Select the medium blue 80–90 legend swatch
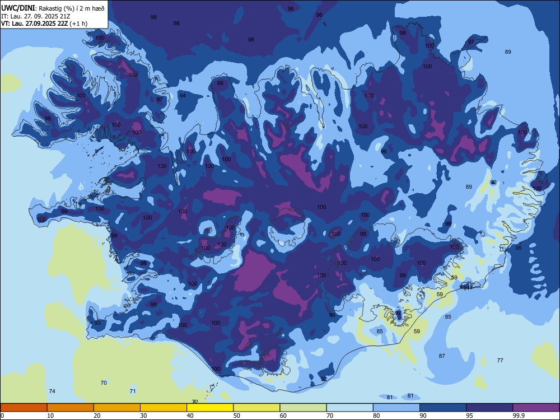560x420 pixels. [396, 408]
